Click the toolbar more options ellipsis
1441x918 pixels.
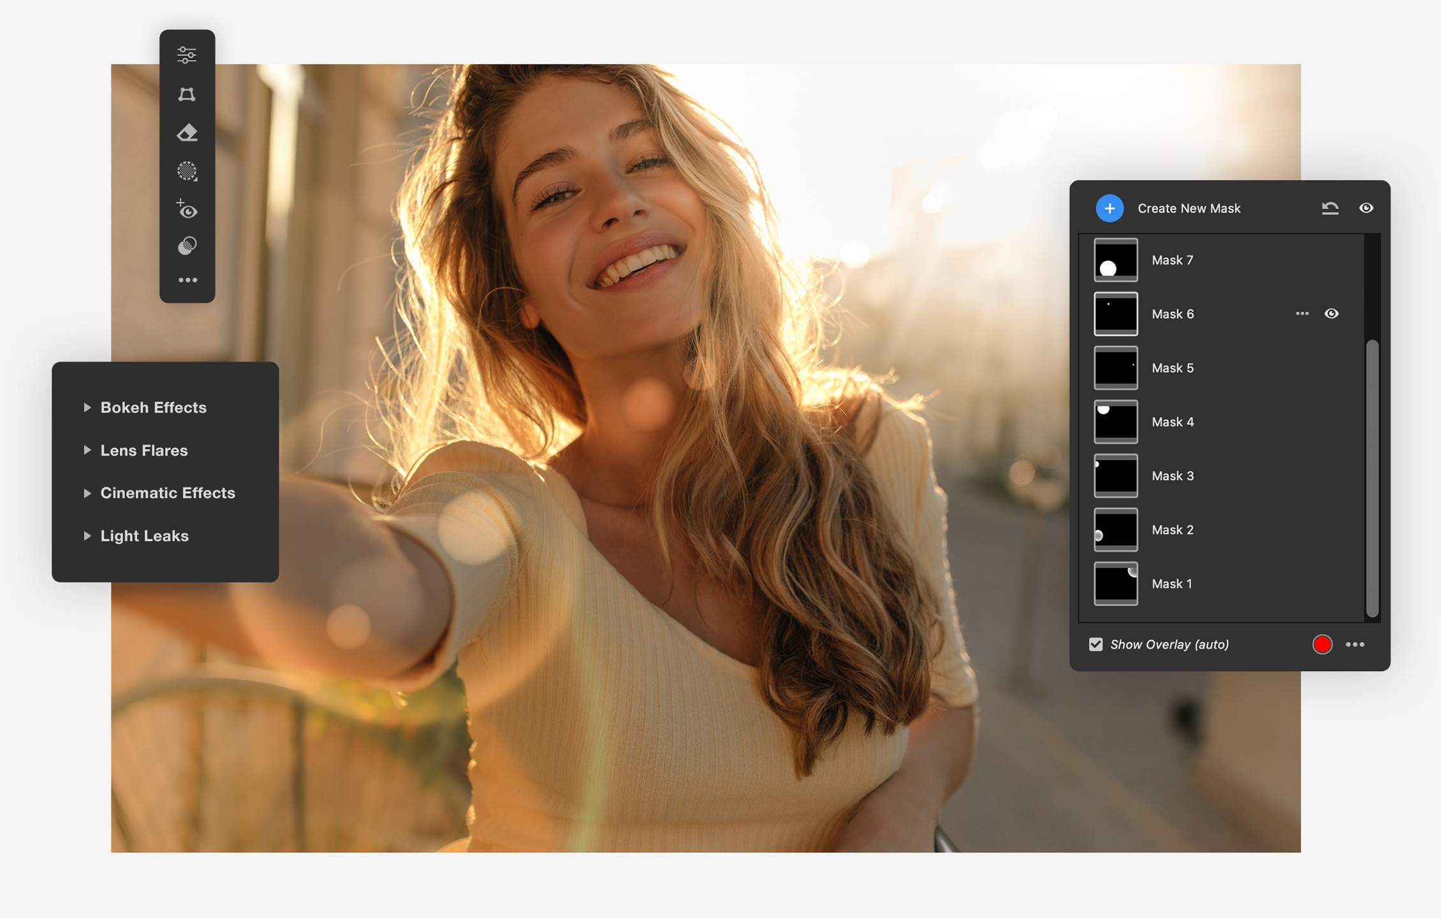pyautogui.click(x=187, y=280)
